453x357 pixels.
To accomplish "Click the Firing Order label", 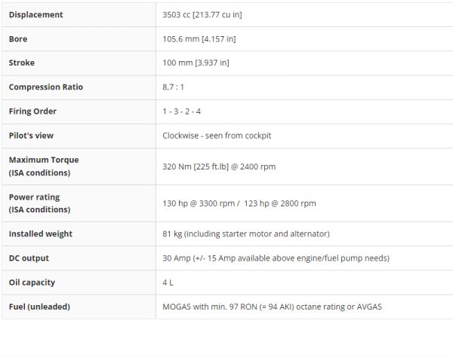I will click(32, 111).
